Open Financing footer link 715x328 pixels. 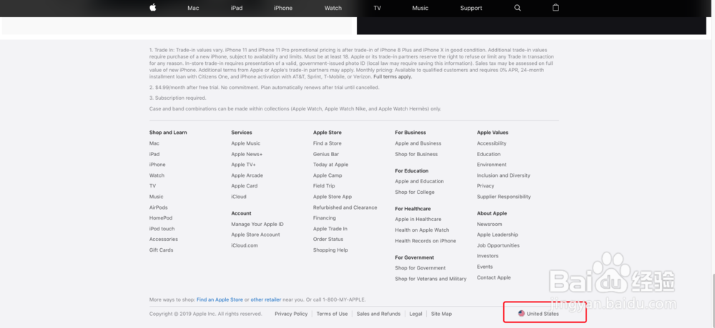click(x=325, y=218)
